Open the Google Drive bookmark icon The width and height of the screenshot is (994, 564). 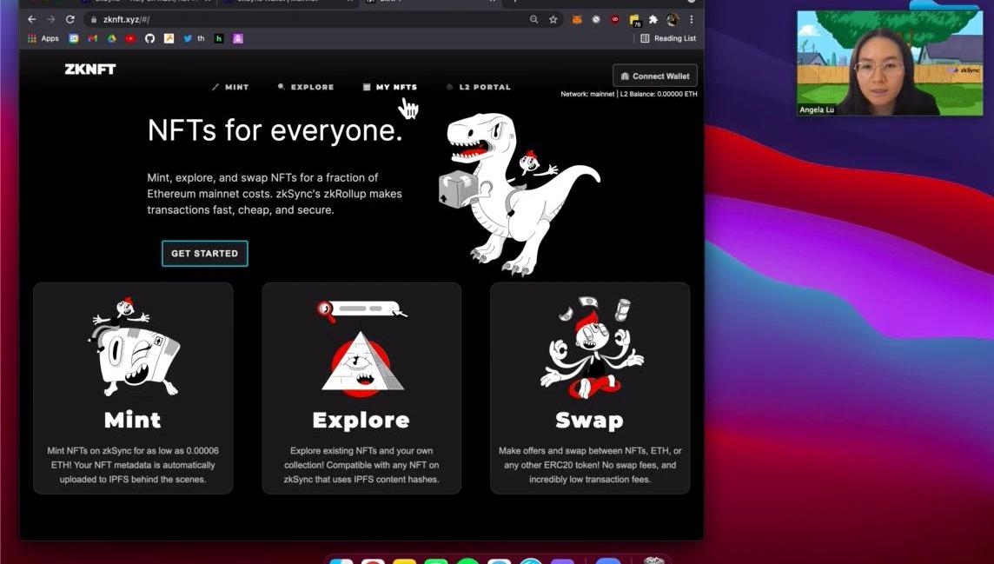(x=111, y=38)
